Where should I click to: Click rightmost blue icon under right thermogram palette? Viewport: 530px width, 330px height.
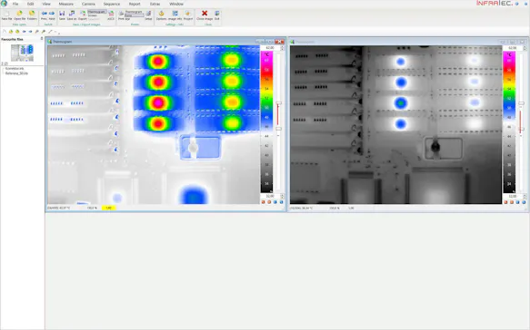click(x=524, y=202)
